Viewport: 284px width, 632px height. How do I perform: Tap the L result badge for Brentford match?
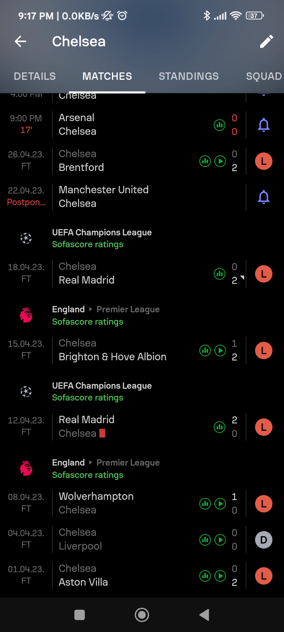click(263, 161)
